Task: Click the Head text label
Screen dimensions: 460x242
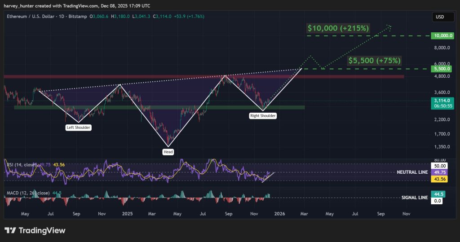Action: point(168,152)
